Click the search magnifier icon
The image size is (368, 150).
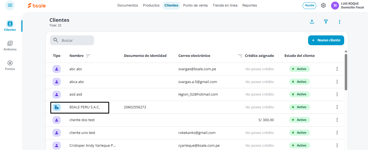click(56, 40)
